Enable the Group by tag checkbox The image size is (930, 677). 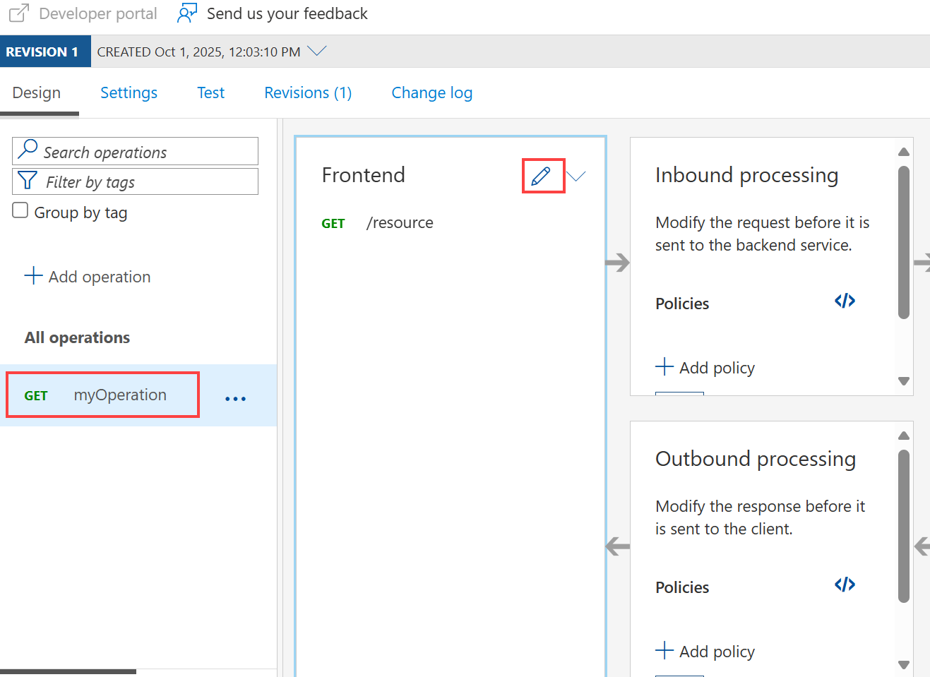point(20,209)
